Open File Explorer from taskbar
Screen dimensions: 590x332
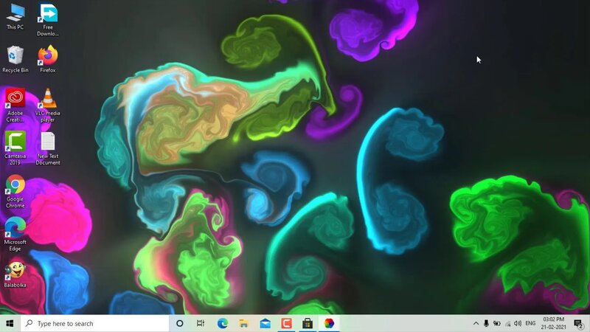[x=243, y=323]
